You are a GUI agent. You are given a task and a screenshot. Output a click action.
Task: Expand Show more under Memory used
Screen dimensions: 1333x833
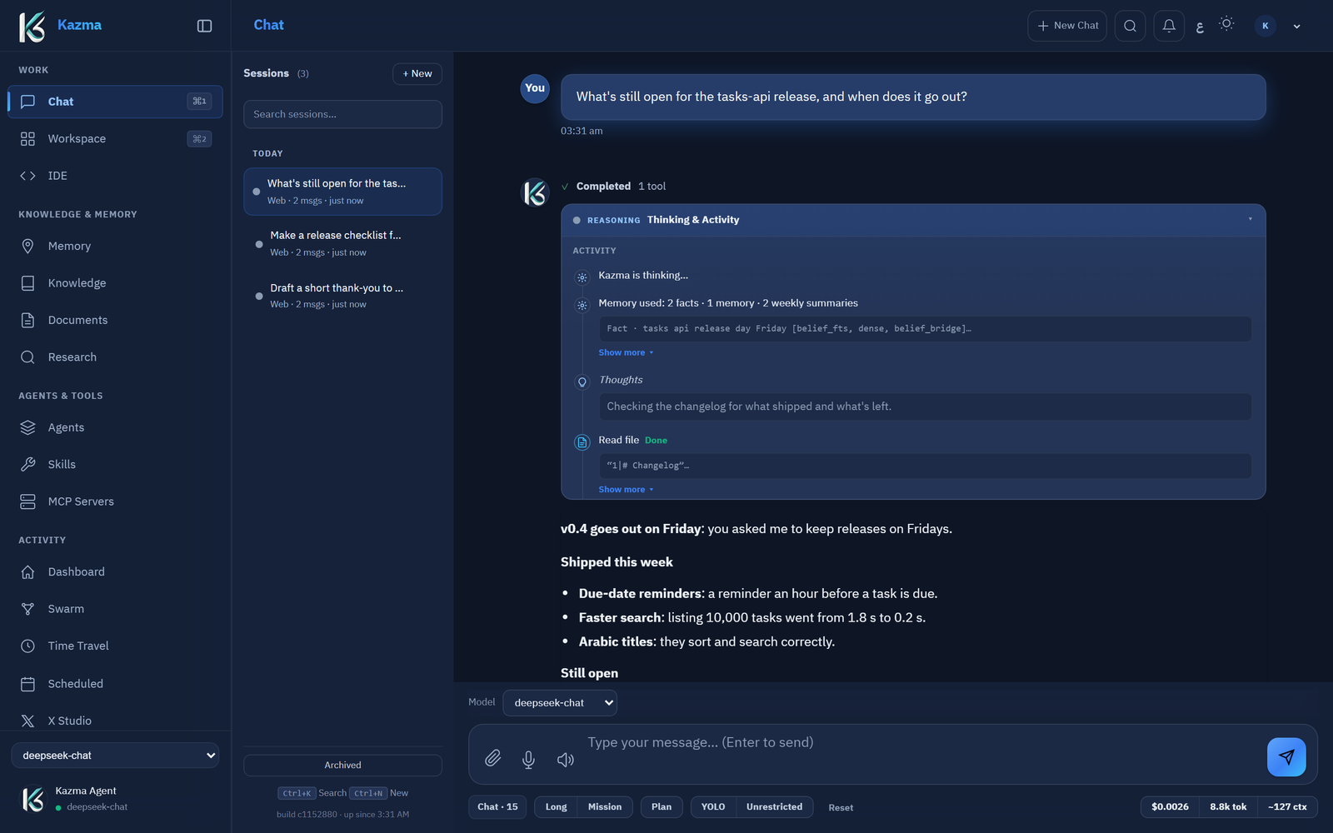point(626,352)
